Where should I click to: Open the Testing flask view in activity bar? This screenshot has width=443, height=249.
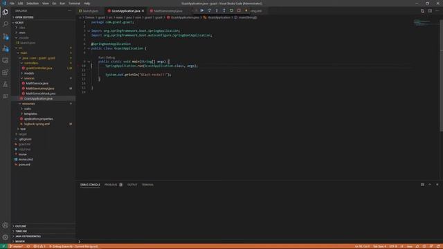[6, 84]
